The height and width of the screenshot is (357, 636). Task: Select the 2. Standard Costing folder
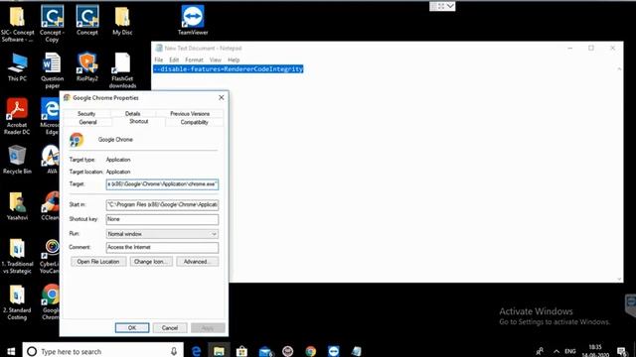(17, 302)
